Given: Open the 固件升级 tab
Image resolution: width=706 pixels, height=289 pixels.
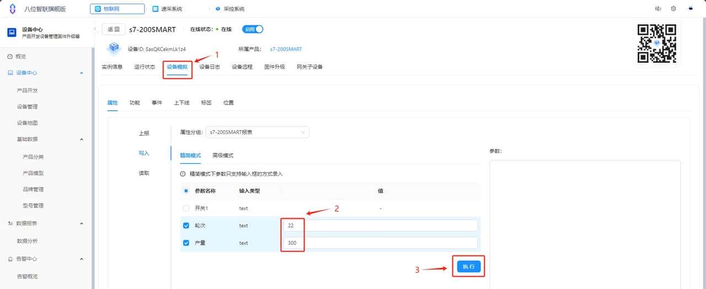Looking at the screenshot, I should pos(275,67).
